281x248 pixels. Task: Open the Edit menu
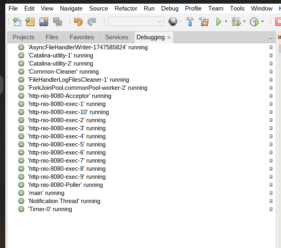[29, 8]
